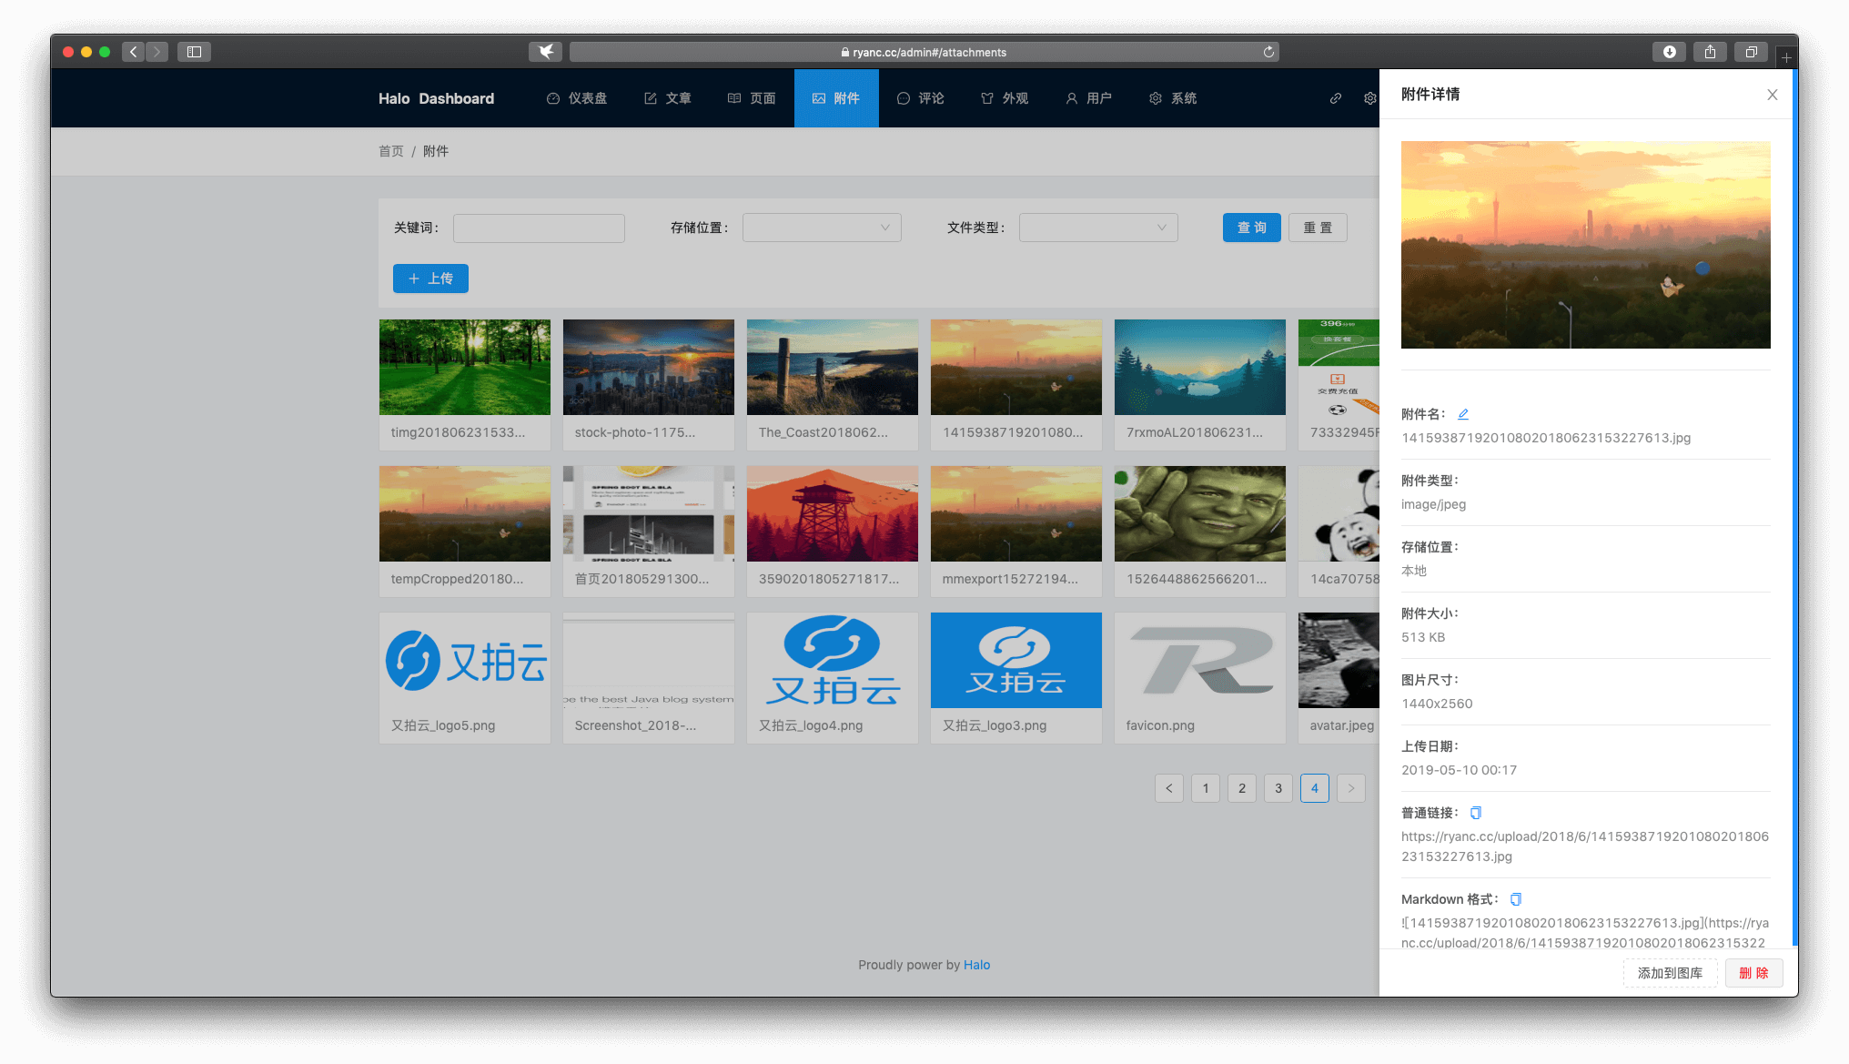The image size is (1849, 1064).
Task: Expand the 存储位置 dropdown
Action: pyautogui.click(x=822, y=228)
